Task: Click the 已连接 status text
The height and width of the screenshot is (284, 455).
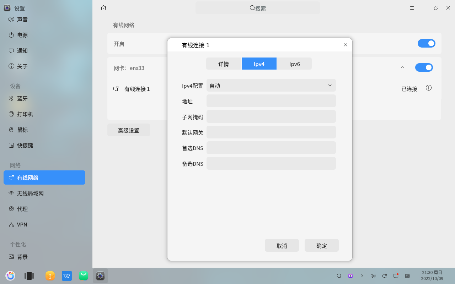Action: 409,89
